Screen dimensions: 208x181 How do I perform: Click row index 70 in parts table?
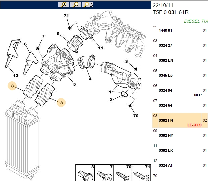(x=155, y=176)
